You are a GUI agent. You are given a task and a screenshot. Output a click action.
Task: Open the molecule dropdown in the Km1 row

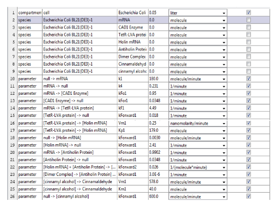(197, 189)
